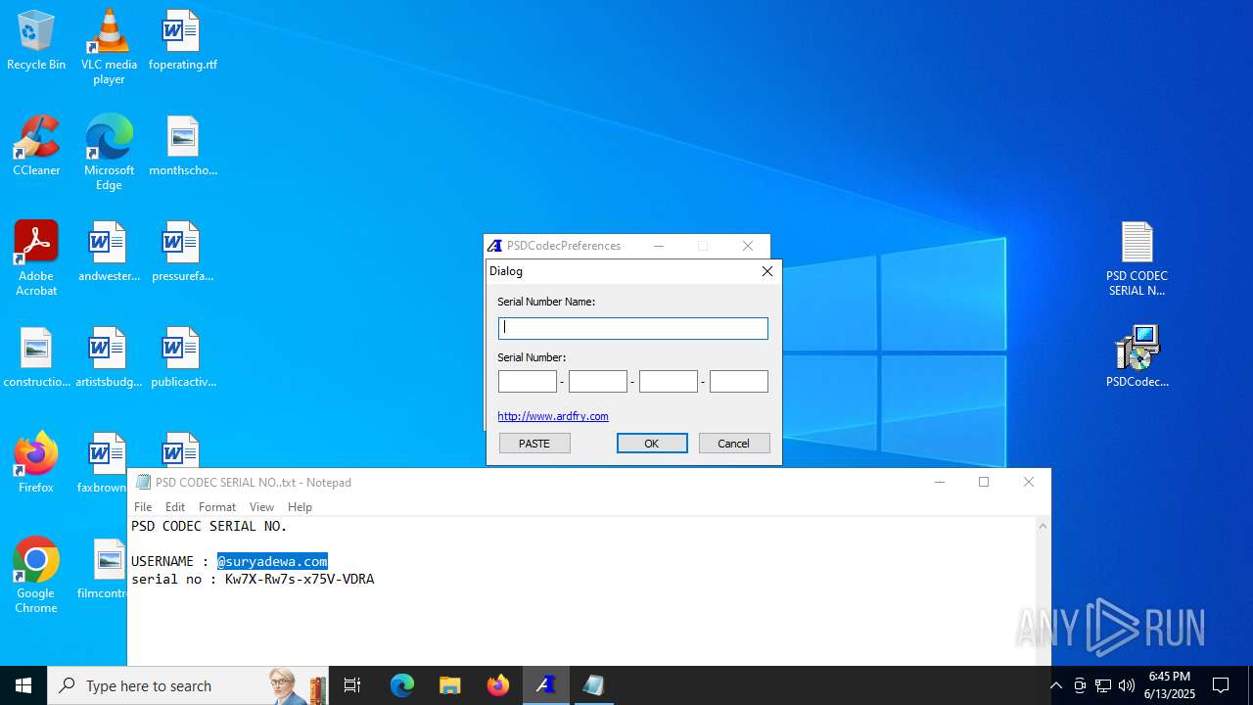Maximize the Notepad window
Viewport: 1253px width, 705px height.
tap(984, 482)
